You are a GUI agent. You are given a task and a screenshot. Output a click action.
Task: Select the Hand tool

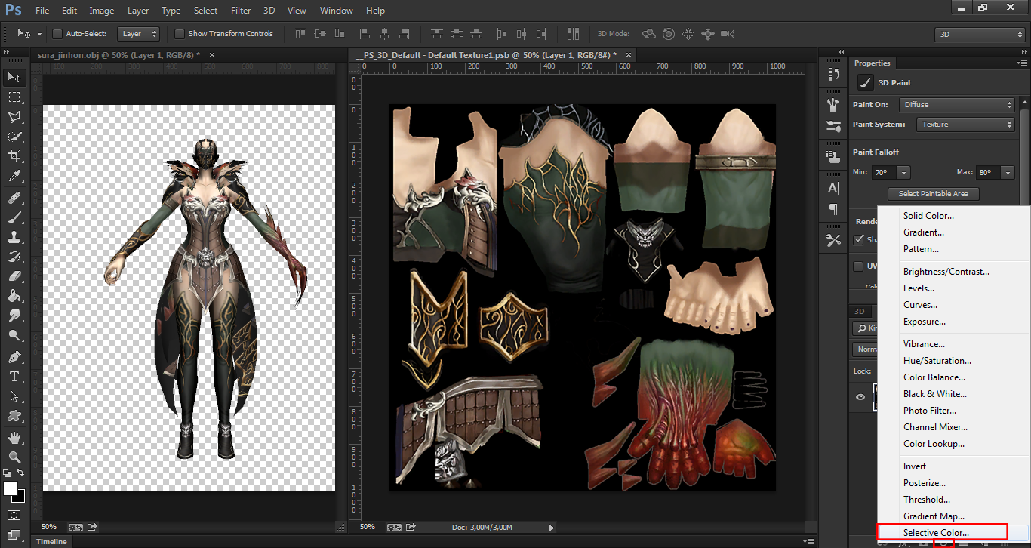point(14,437)
